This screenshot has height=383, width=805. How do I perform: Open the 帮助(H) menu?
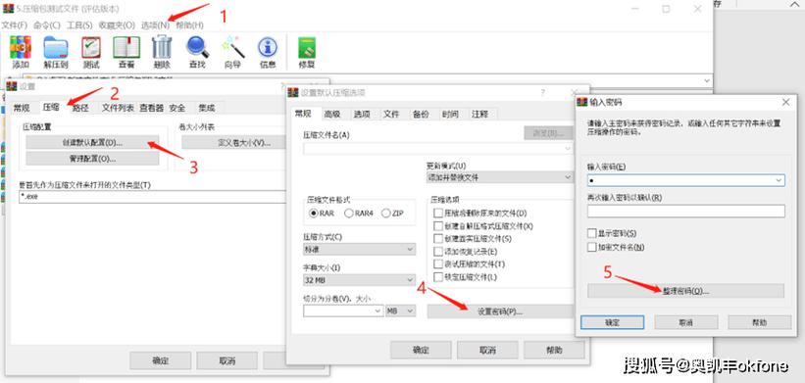(189, 25)
